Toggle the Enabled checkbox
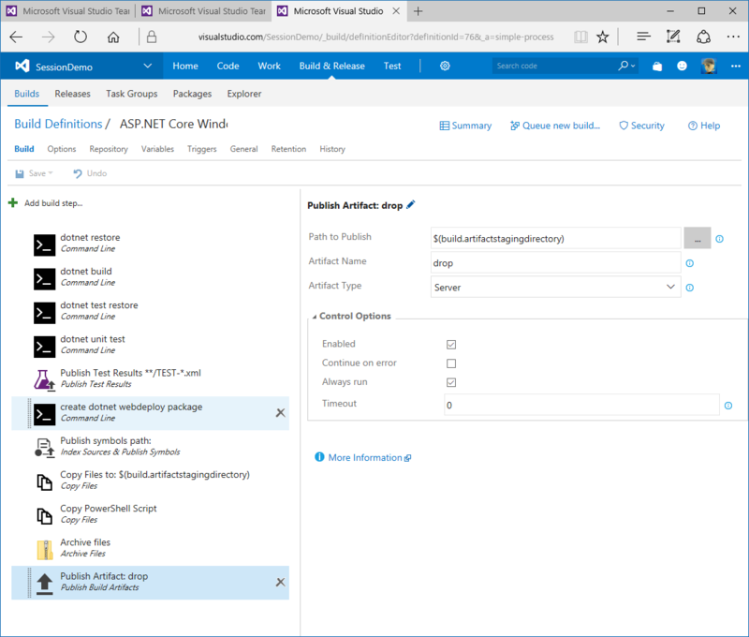Viewport: 749px width, 637px height. pyautogui.click(x=451, y=345)
